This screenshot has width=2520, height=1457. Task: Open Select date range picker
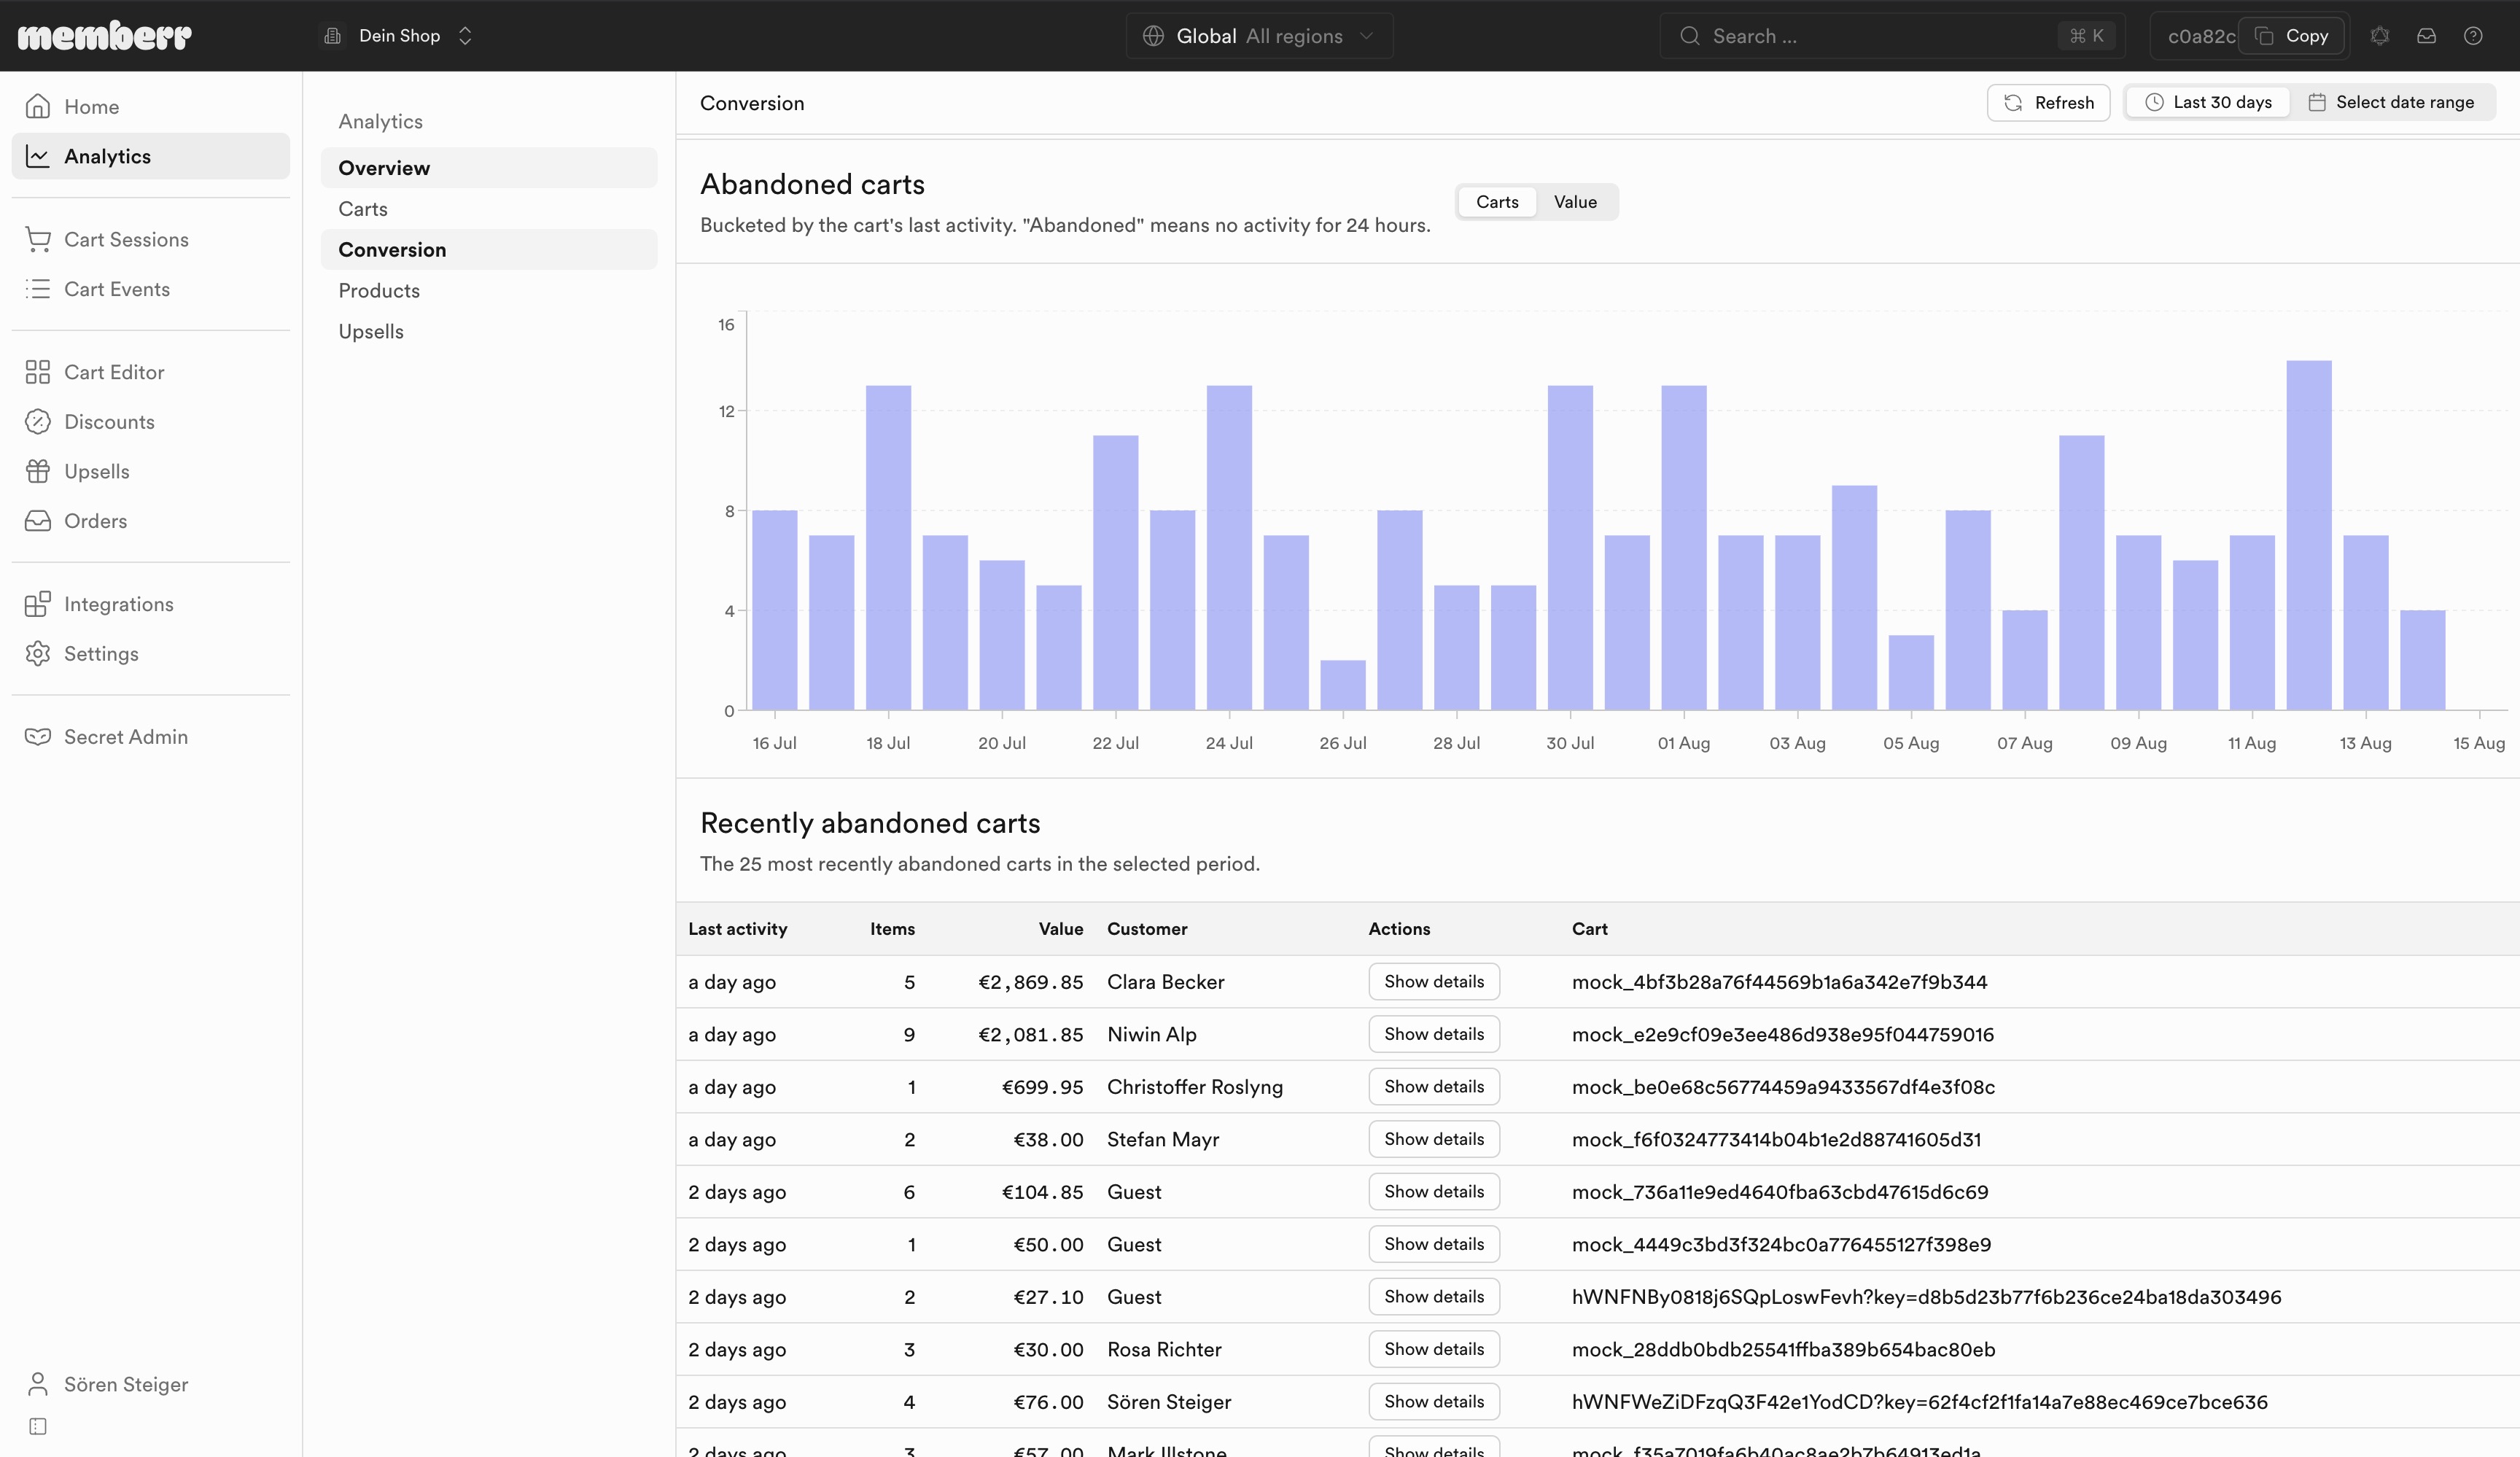point(2391,102)
